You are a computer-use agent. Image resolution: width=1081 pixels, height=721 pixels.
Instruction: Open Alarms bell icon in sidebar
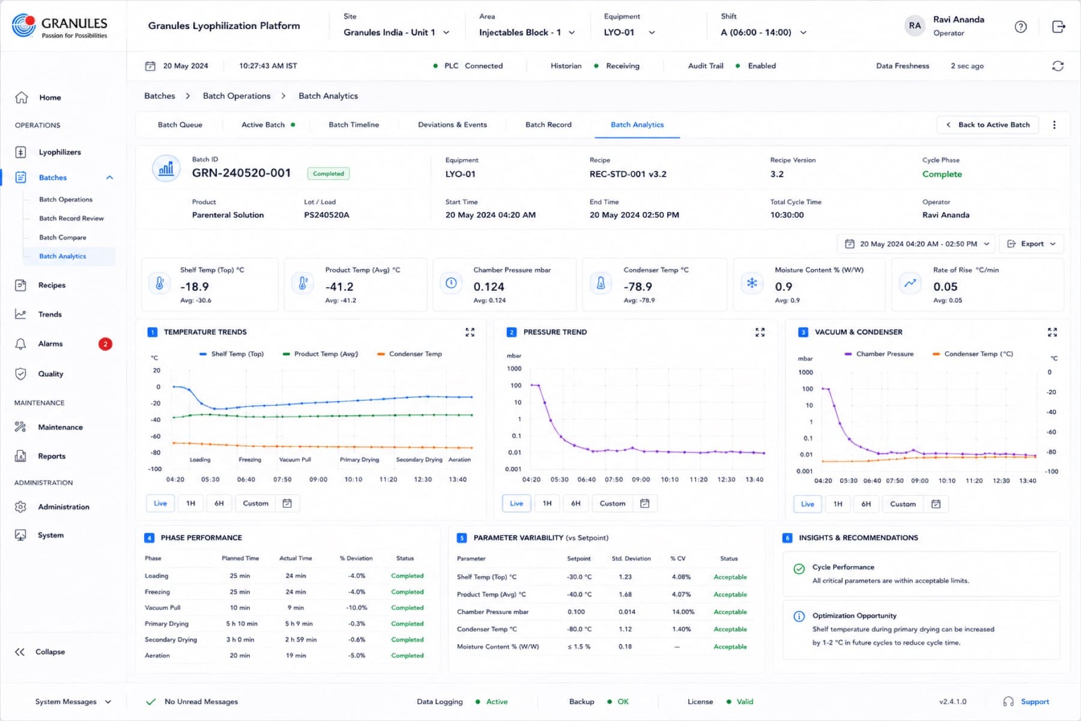pos(20,344)
